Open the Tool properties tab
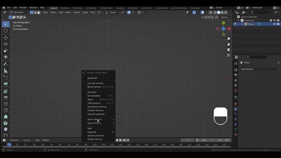The height and width of the screenshot is (158, 281). pos(236,63)
